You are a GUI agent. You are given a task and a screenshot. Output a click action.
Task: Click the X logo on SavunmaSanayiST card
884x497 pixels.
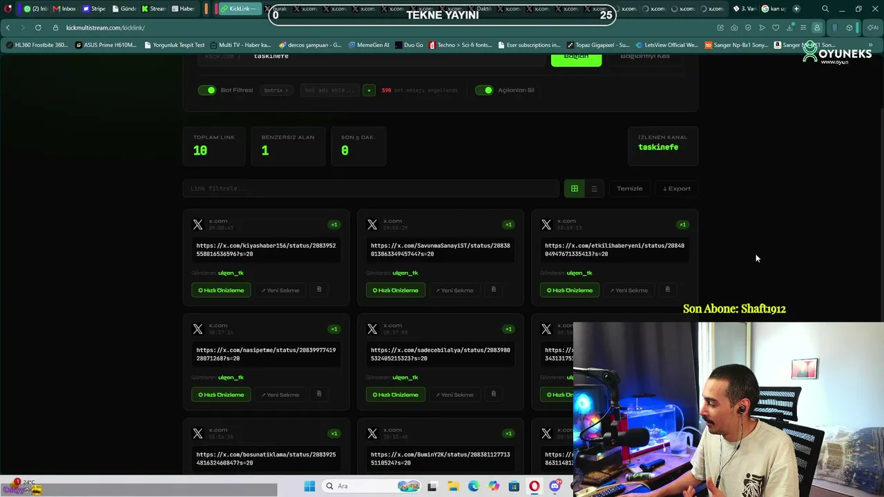pos(372,224)
